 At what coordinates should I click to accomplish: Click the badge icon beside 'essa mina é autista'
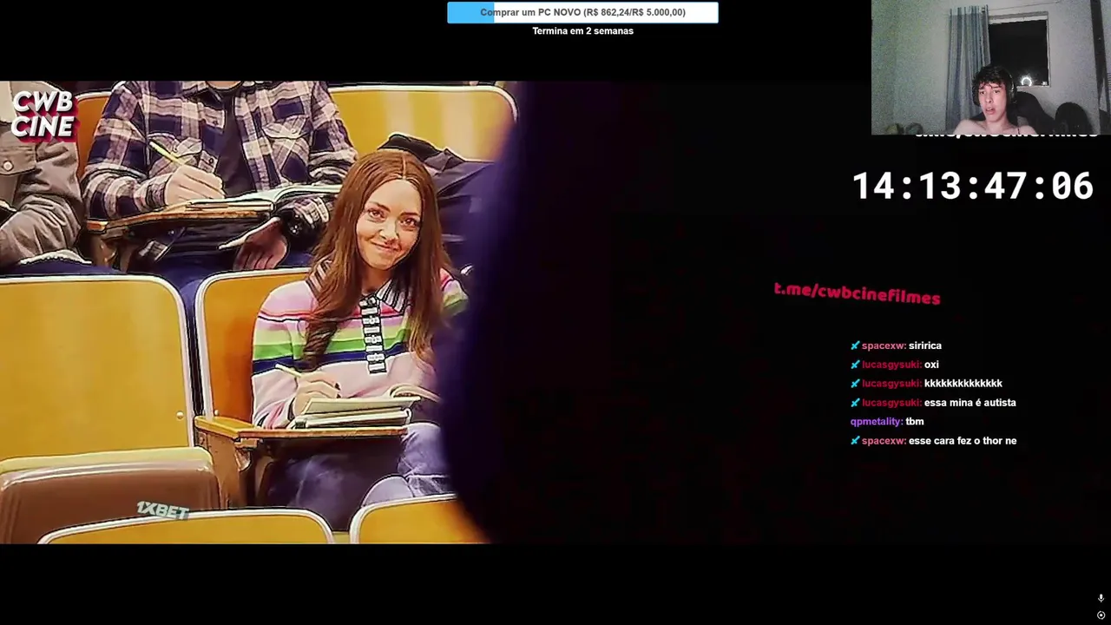pyautogui.click(x=855, y=403)
